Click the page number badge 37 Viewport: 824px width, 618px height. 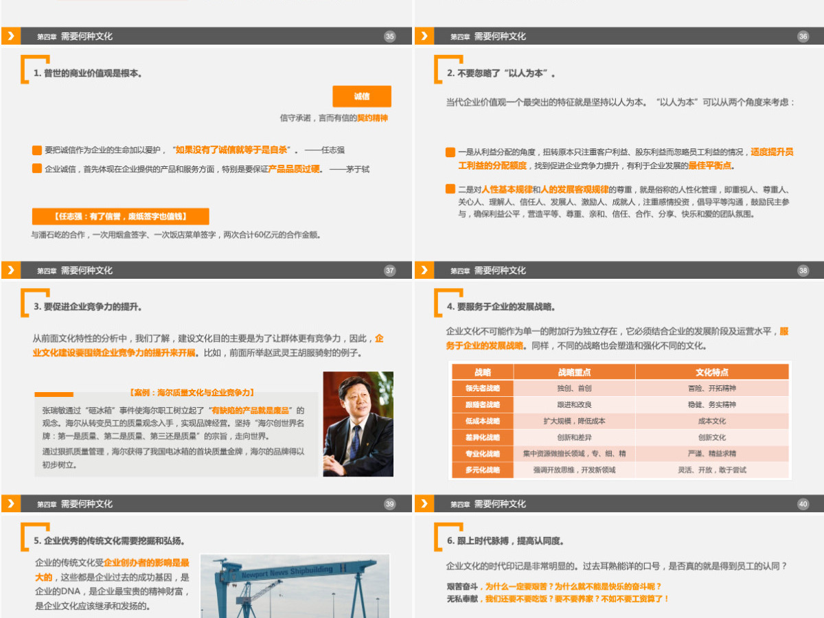[390, 271]
